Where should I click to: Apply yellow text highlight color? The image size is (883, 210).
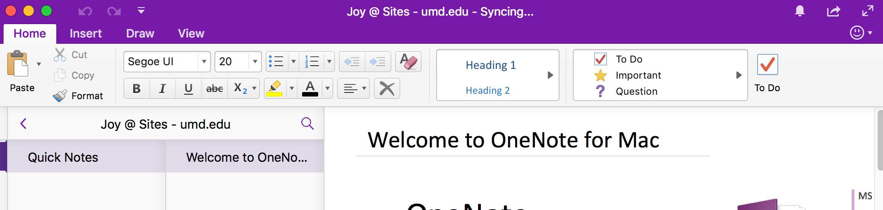coord(275,88)
